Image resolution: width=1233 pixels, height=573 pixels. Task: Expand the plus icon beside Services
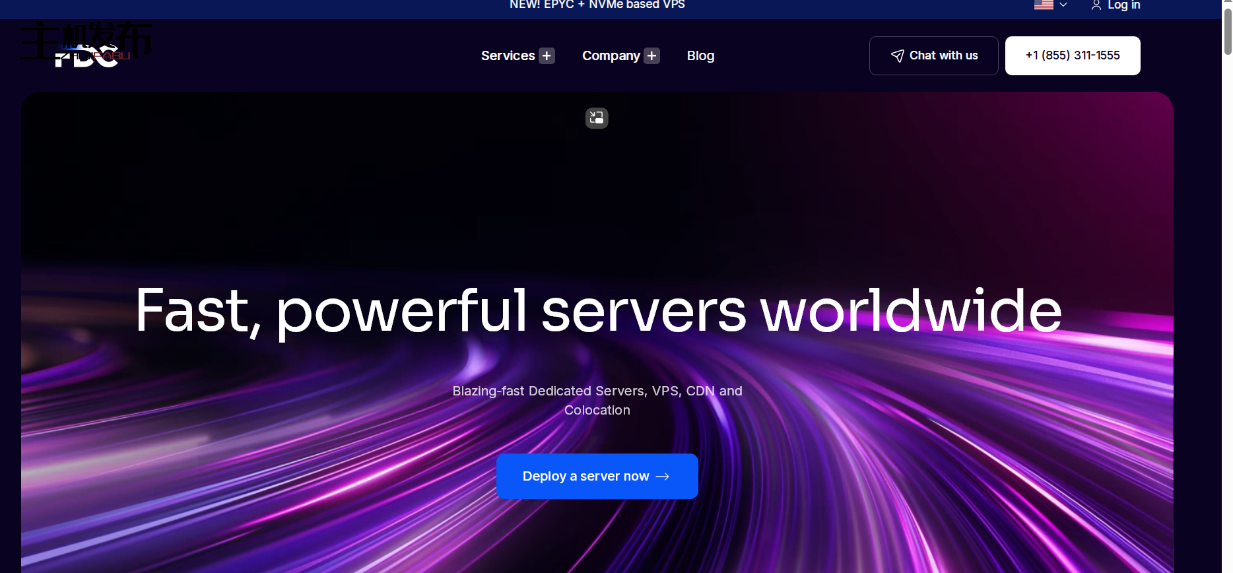[547, 56]
